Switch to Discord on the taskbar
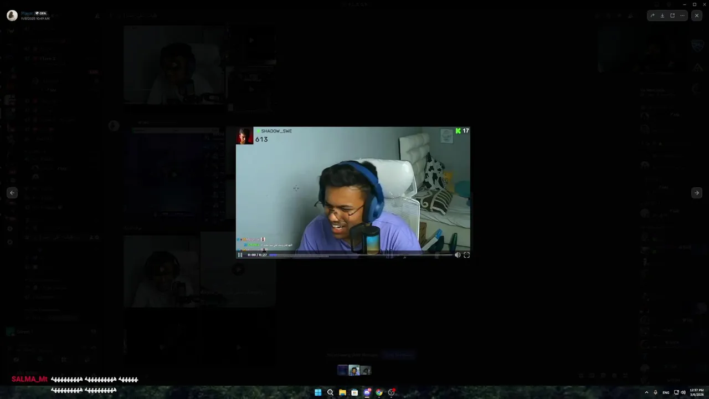The image size is (709, 399). (367, 392)
